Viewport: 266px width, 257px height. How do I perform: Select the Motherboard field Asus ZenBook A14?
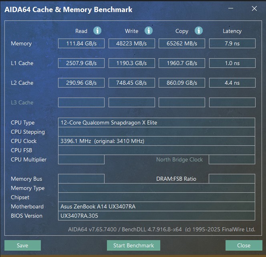(156, 206)
